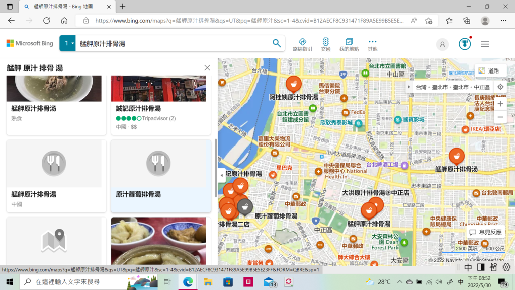Switch map style with 道路 button
The height and width of the screenshot is (290, 515).
tap(490, 70)
